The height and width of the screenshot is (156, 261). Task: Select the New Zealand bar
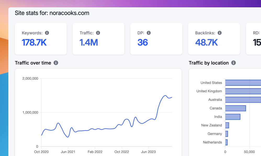(x=227, y=125)
